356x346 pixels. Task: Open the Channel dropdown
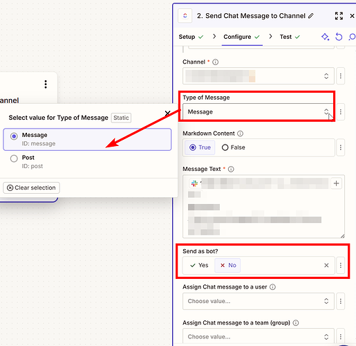(259, 76)
